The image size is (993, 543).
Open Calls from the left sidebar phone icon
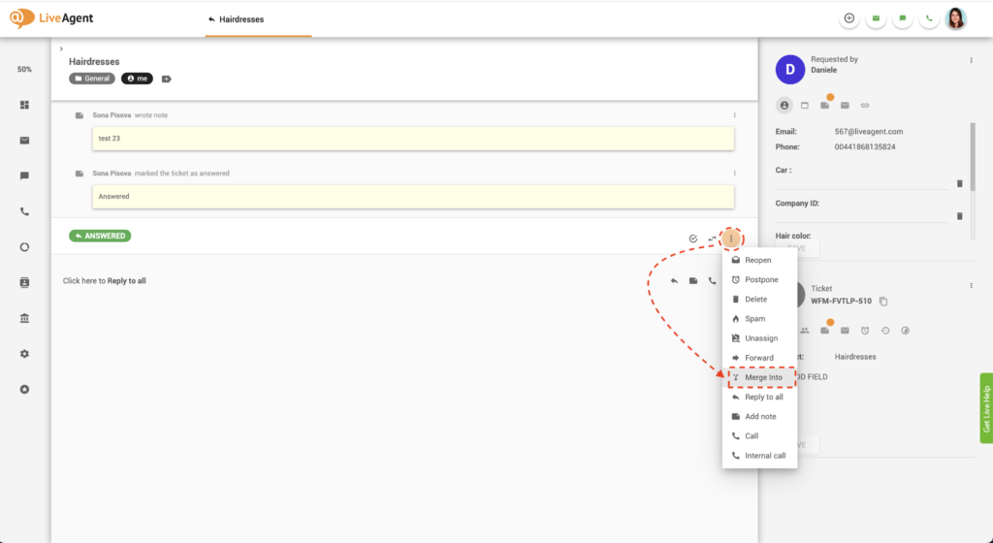coord(24,211)
